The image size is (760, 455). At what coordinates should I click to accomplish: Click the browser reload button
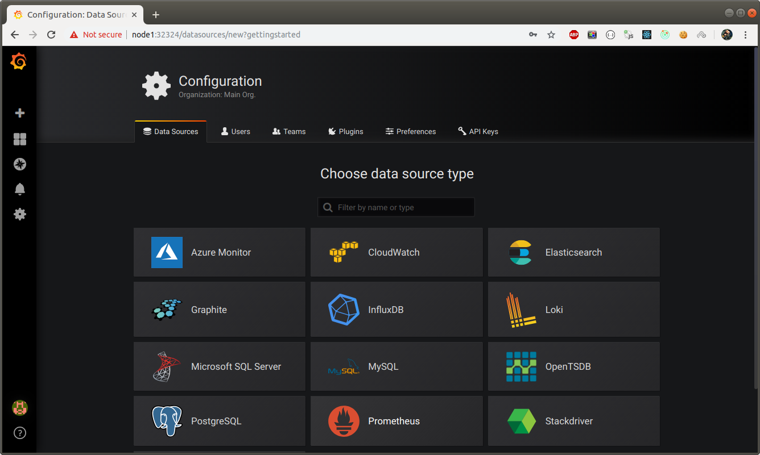pos(51,35)
